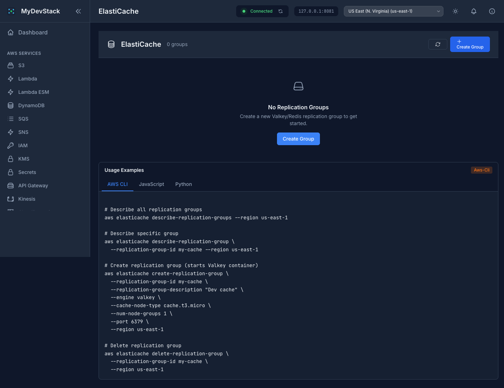
Task: Click 'aws elasticache delete-replication-group' line
Action: click(166, 354)
